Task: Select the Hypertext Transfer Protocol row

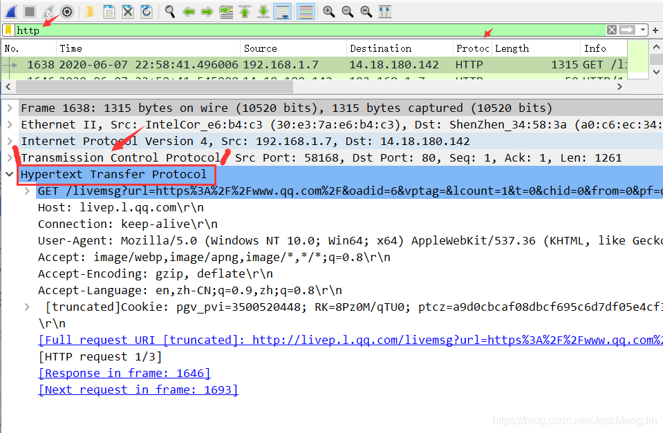Action: point(340,175)
